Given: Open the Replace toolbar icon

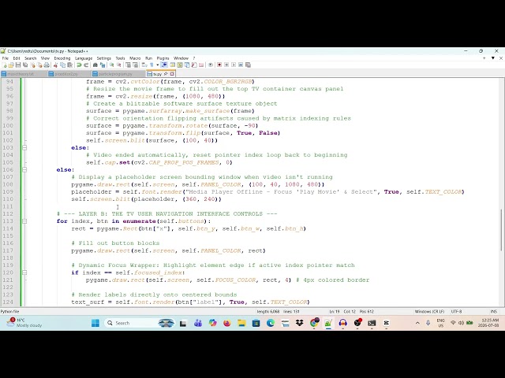Looking at the screenshot, I should [x=103, y=65].
